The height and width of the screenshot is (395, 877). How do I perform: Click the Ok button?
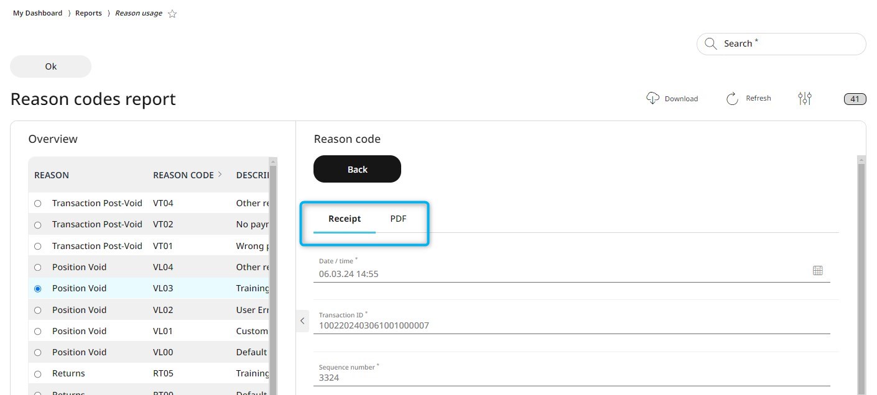(x=51, y=66)
